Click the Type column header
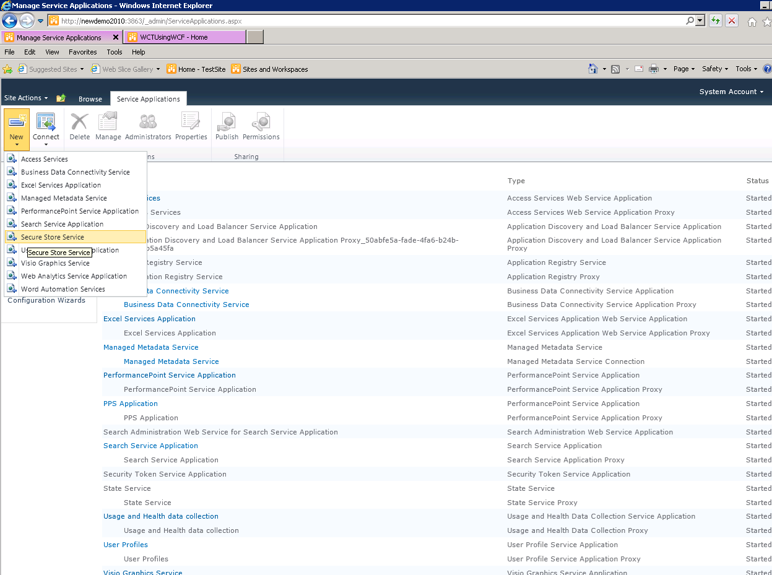The image size is (772, 575). [516, 181]
